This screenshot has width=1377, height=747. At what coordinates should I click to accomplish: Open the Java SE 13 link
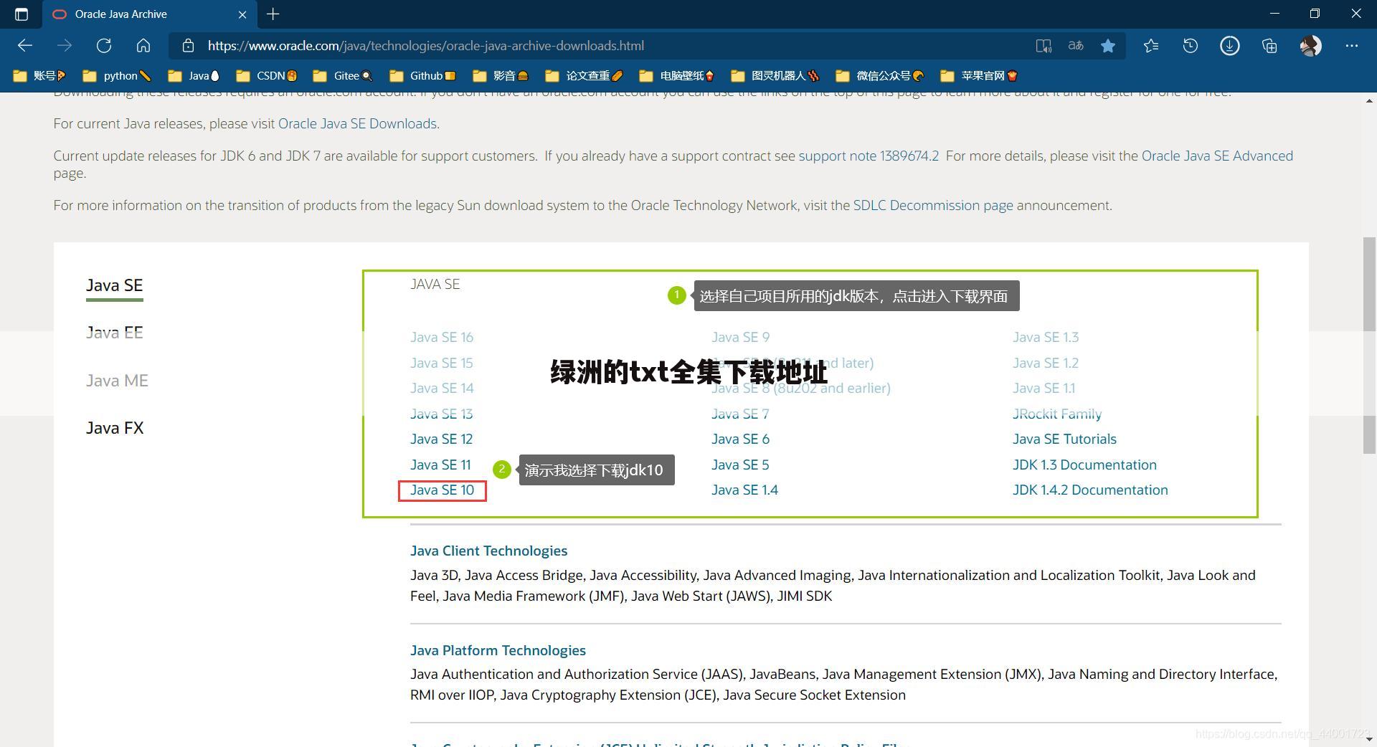pos(442,414)
